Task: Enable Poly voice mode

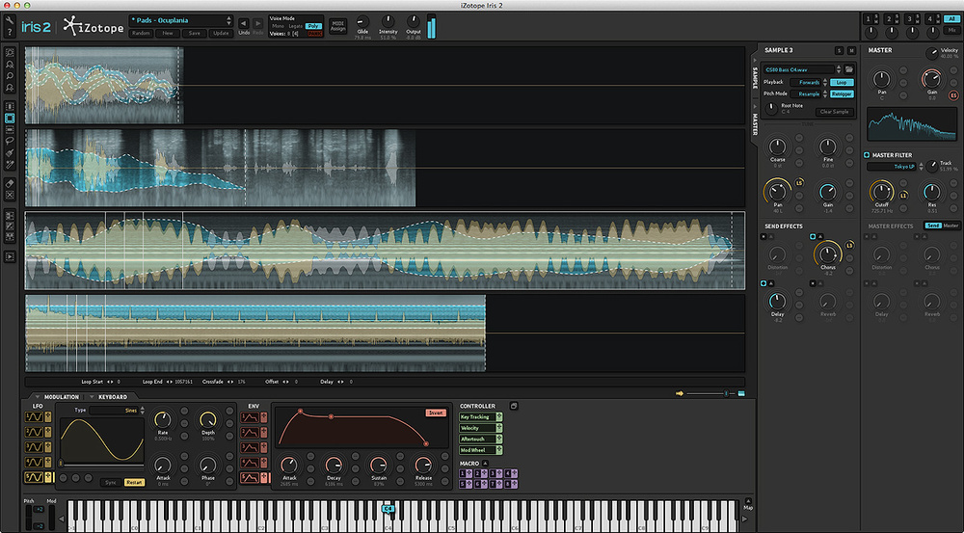Action: point(313,26)
